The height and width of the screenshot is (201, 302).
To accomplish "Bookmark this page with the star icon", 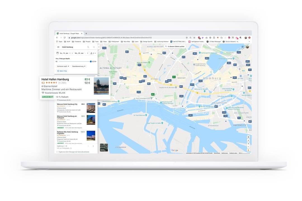I will (x=194, y=37).
